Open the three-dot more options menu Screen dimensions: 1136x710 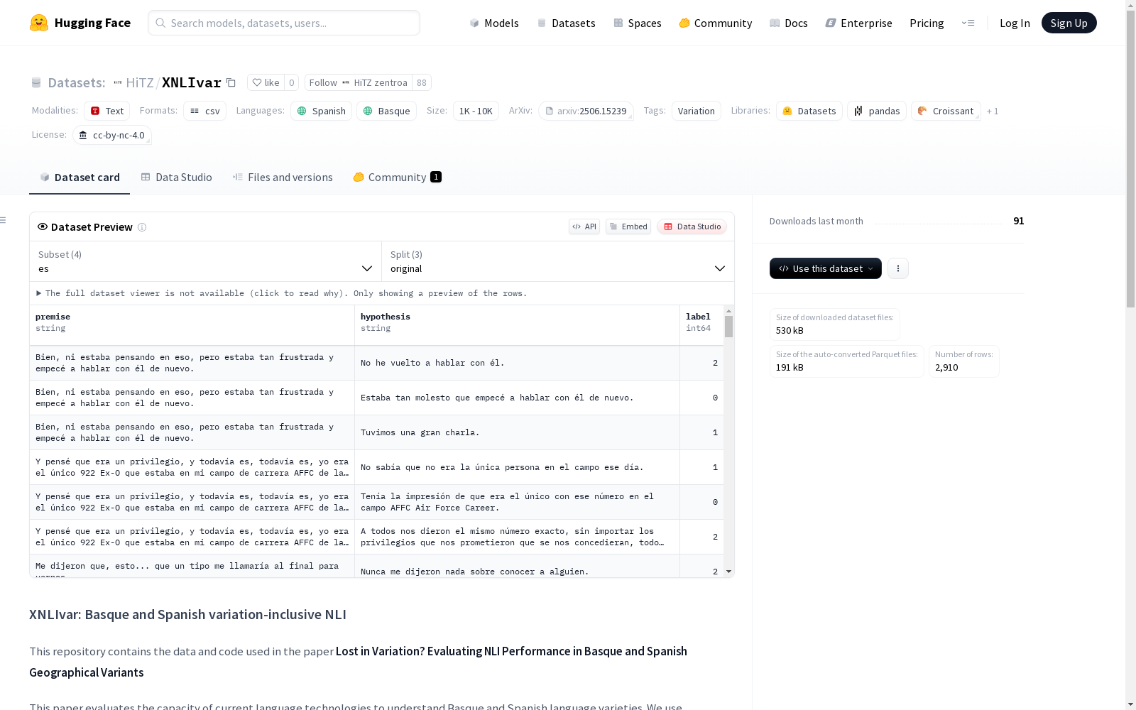pos(898,268)
